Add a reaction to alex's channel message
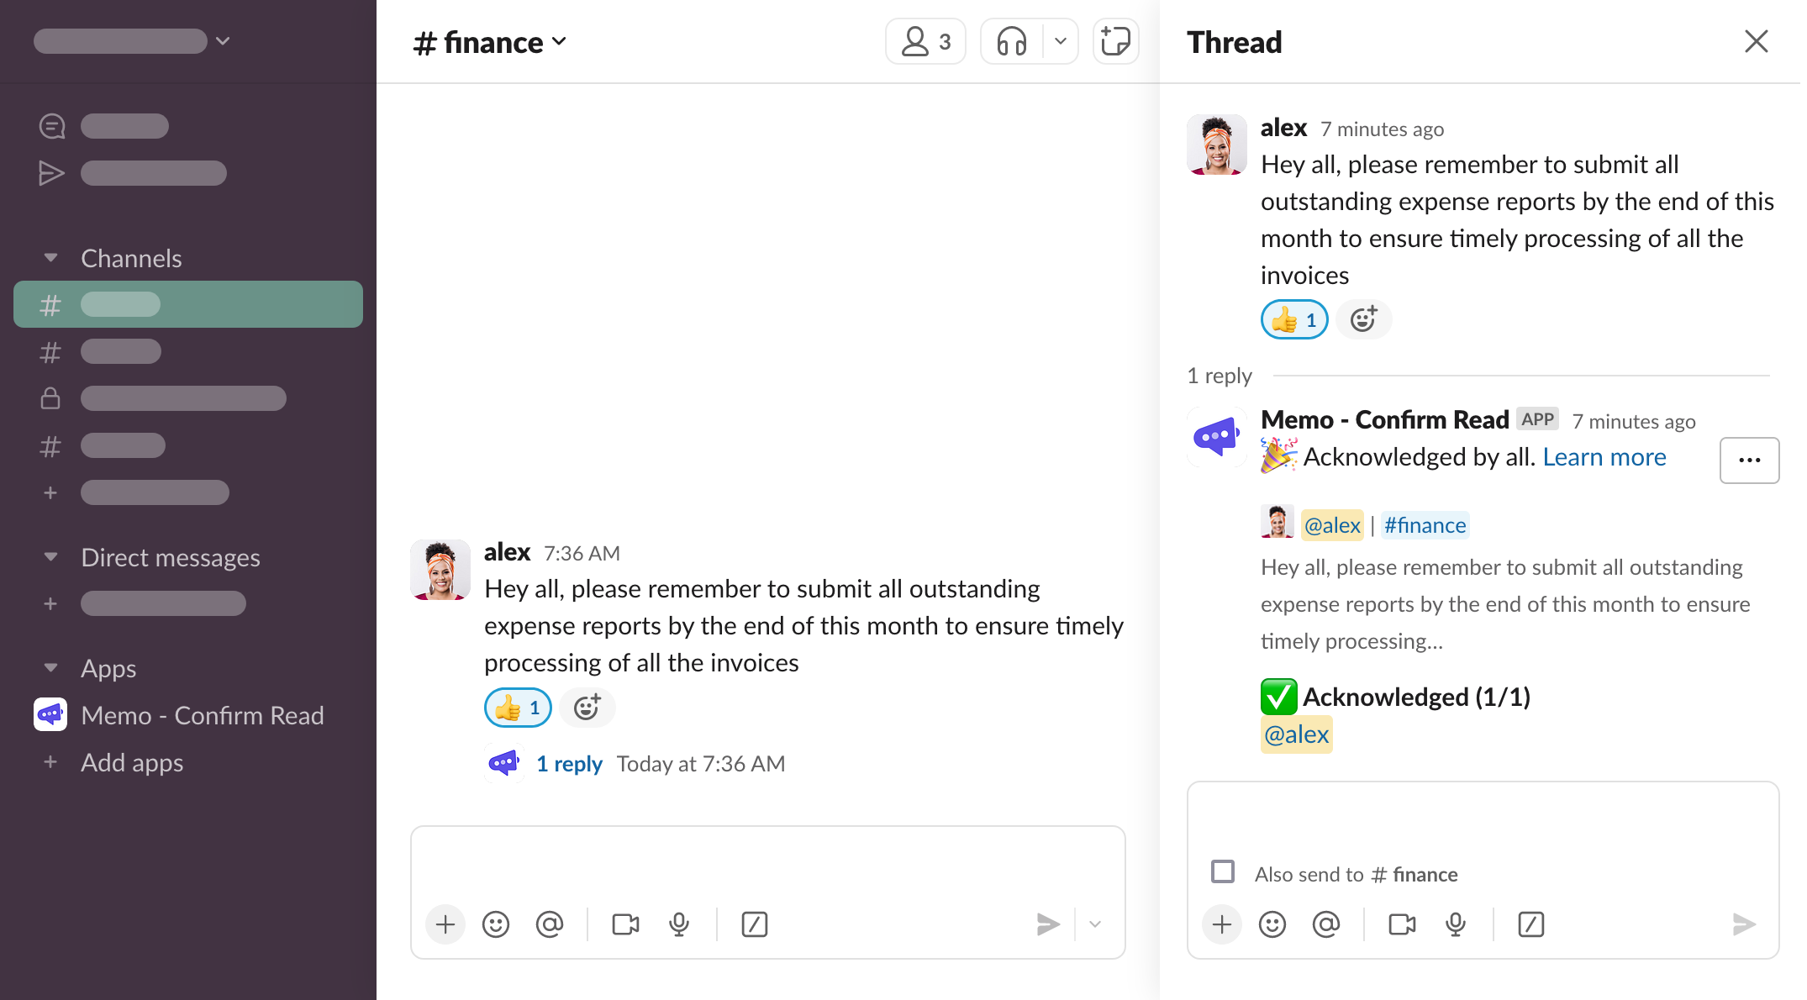The width and height of the screenshot is (1807, 1000). click(x=587, y=707)
